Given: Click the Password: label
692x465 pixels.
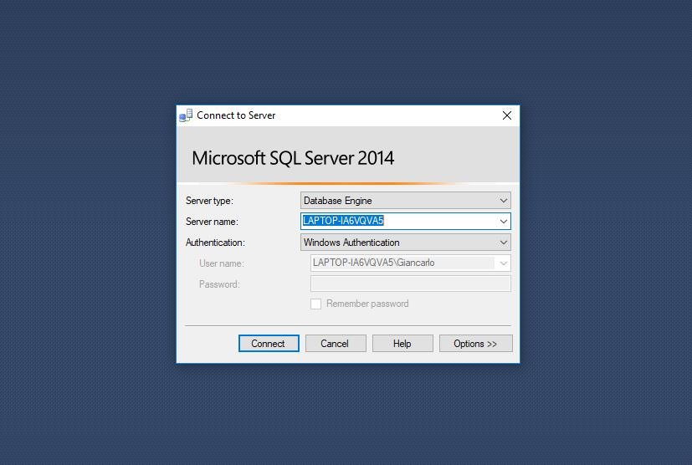Looking at the screenshot, I should pos(219,284).
